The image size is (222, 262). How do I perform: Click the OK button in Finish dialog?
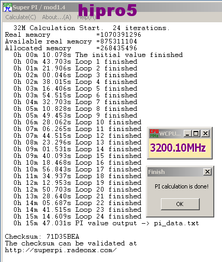point(180,204)
